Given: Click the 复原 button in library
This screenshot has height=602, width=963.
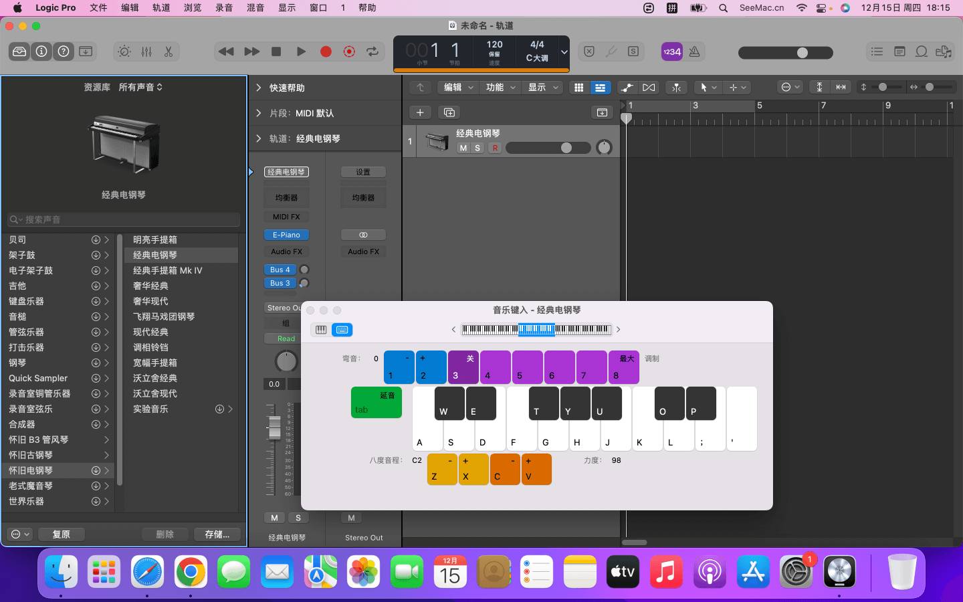Looking at the screenshot, I should coord(62,534).
